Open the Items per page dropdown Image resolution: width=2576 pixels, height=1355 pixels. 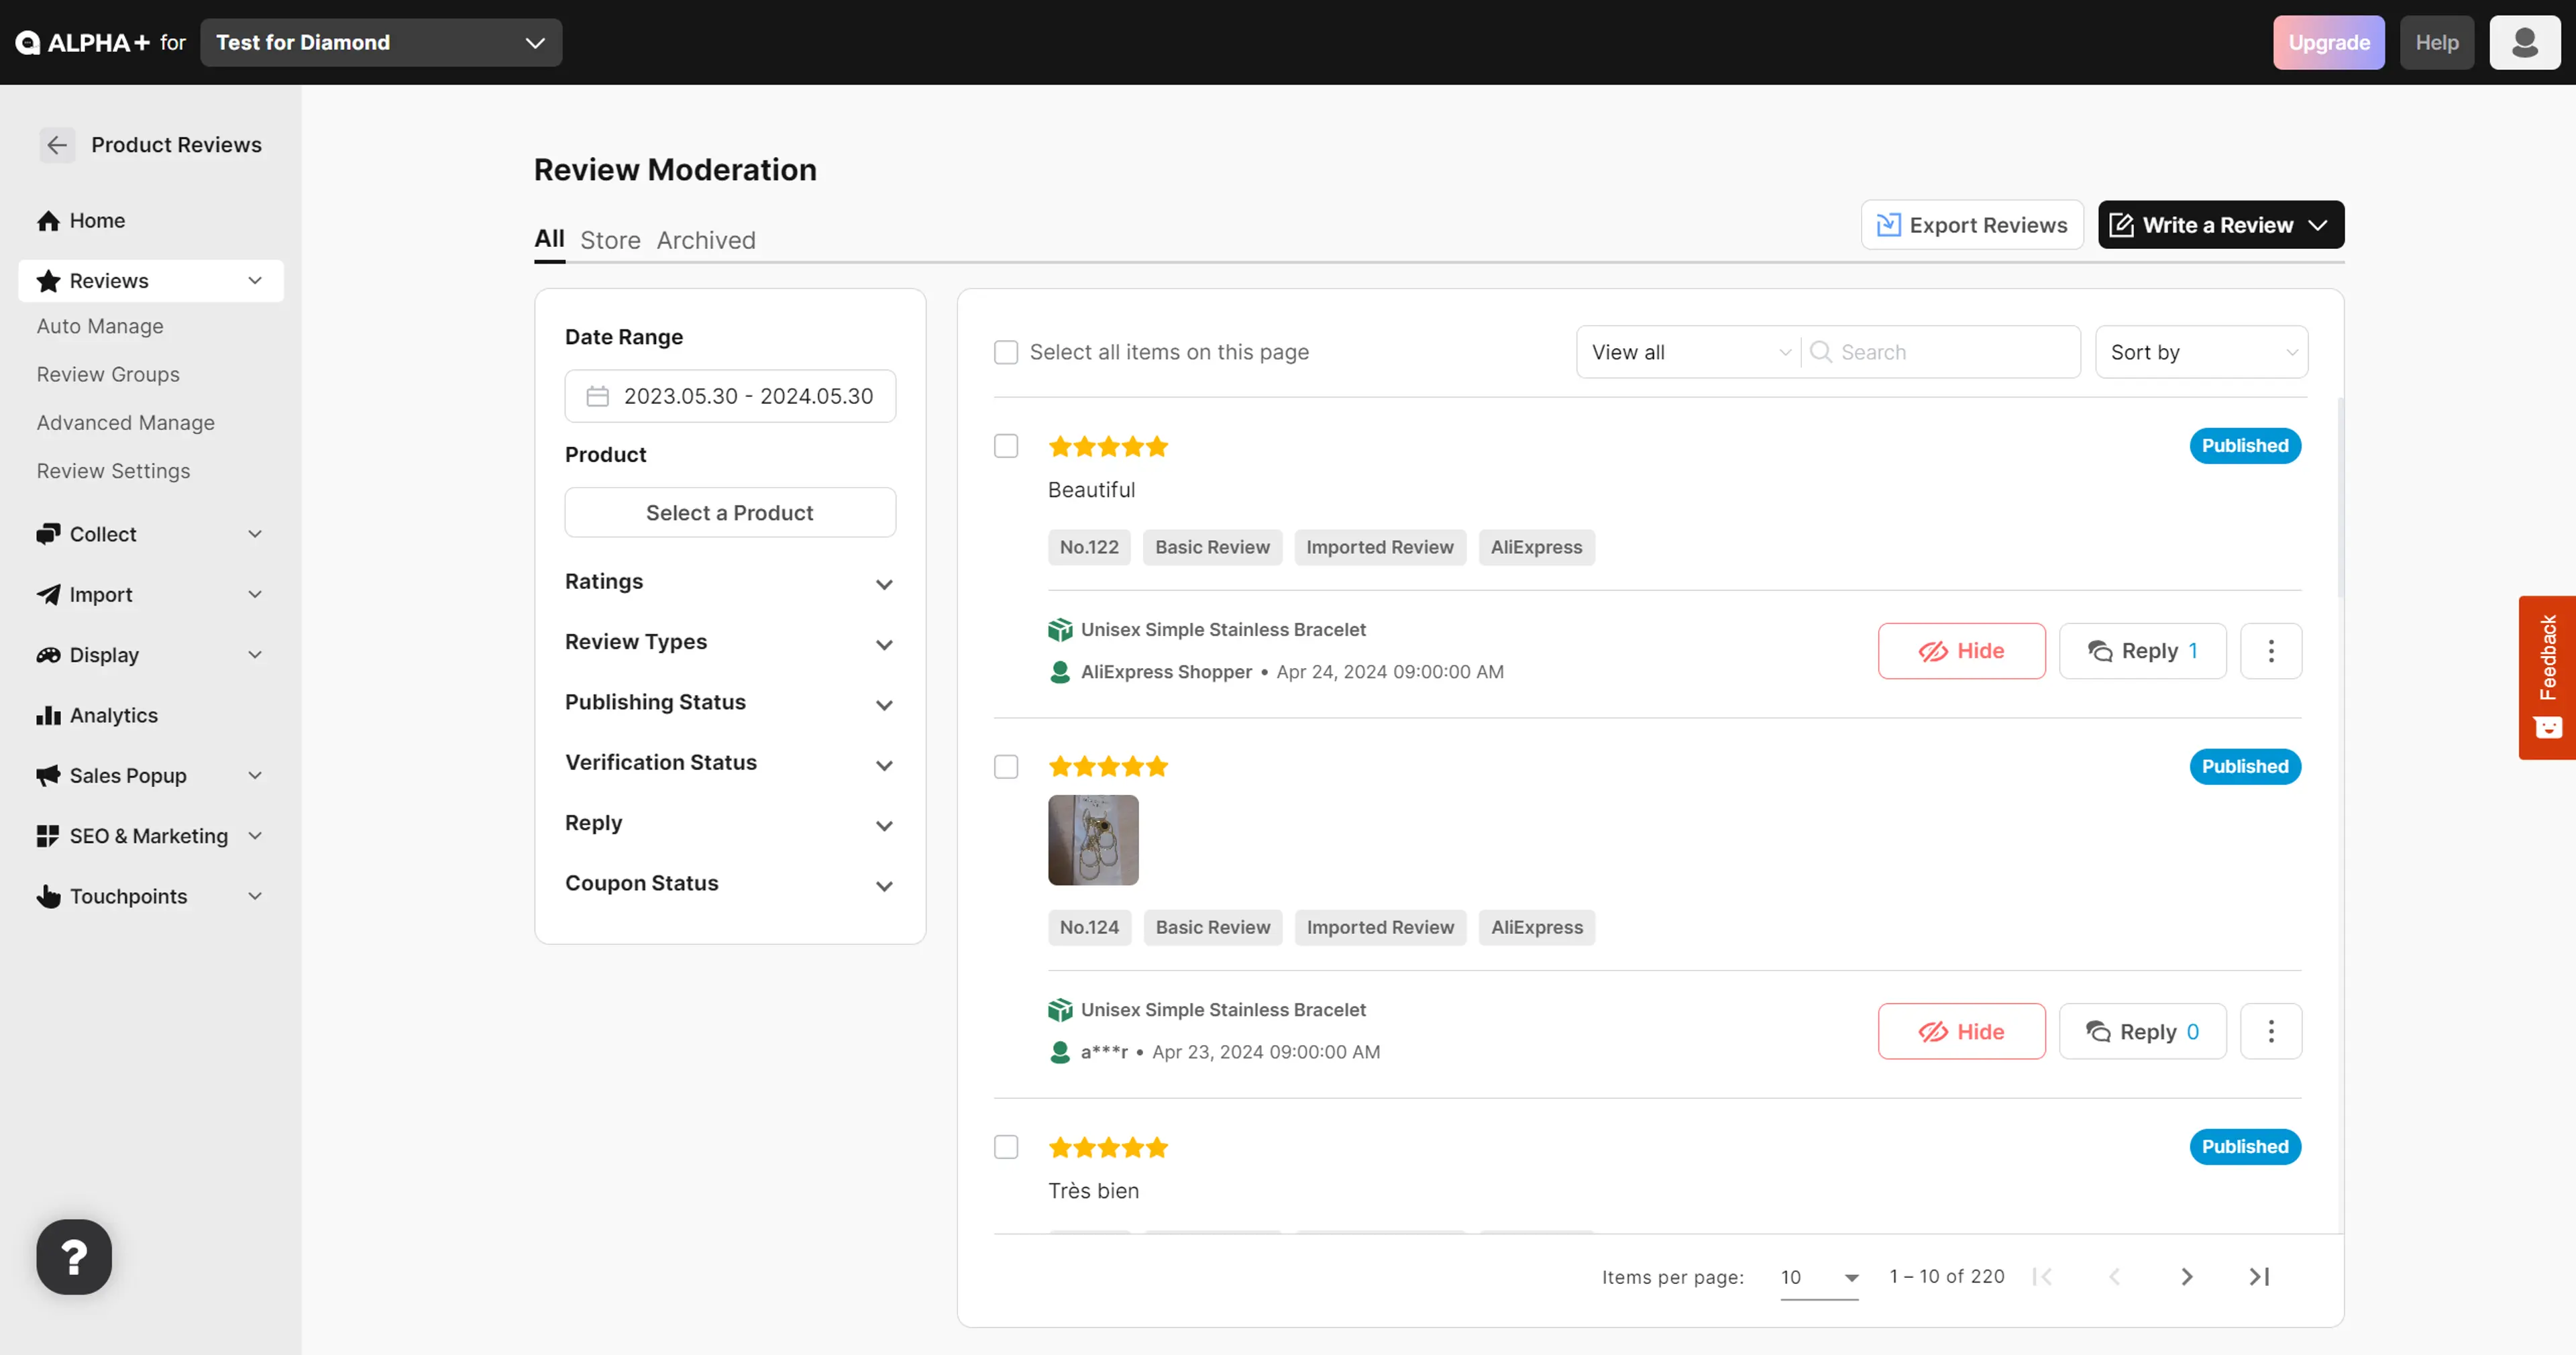pyautogui.click(x=1819, y=1277)
